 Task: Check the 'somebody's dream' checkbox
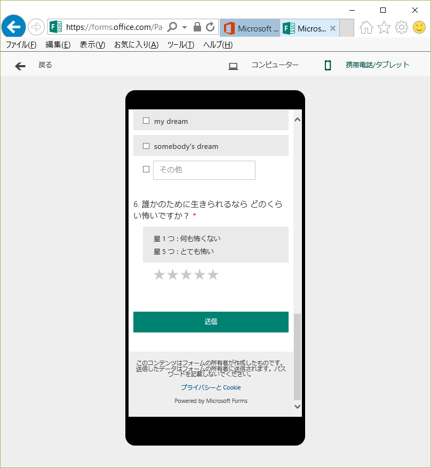[146, 146]
